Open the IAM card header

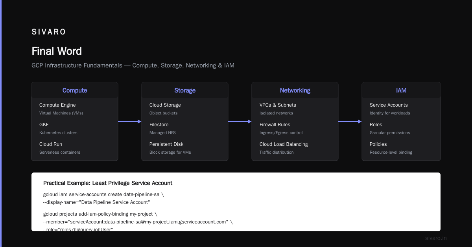pos(401,90)
